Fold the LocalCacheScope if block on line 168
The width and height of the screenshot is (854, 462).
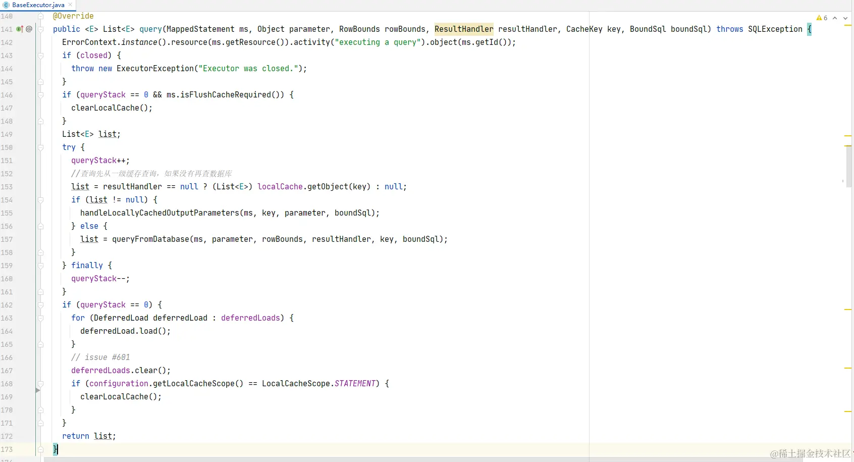coord(40,384)
